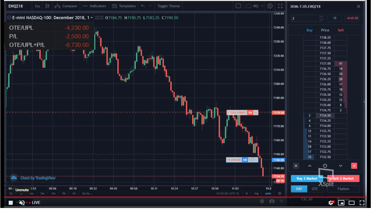Click Compare symbols in chart toolbar
Screen dimensions: 371x210
(x=66, y=6)
